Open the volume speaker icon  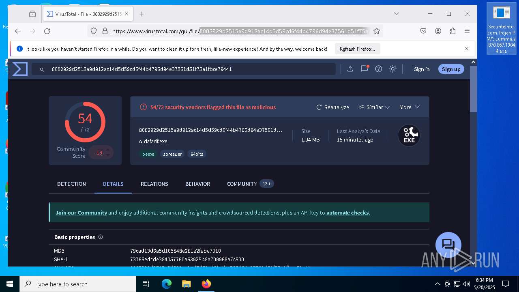tap(467, 284)
